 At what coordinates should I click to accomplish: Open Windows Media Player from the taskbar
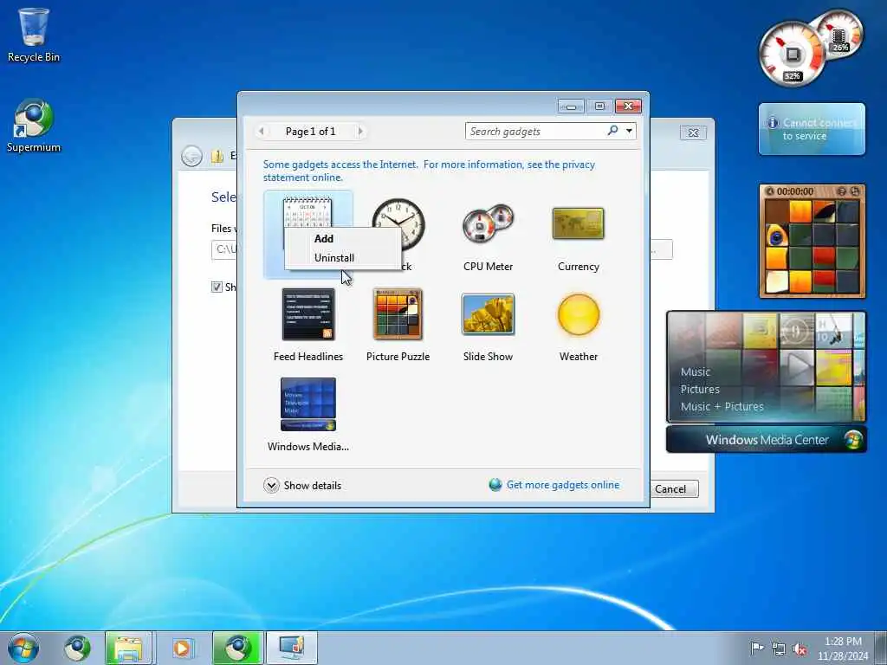(182, 648)
